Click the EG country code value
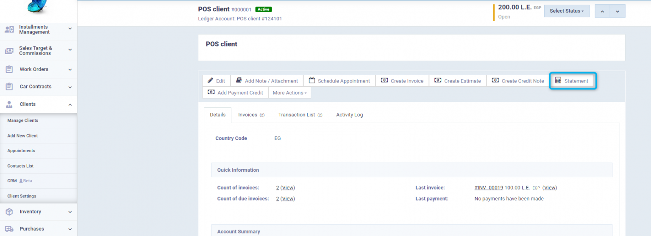This screenshot has width=651, height=236. [278, 138]
